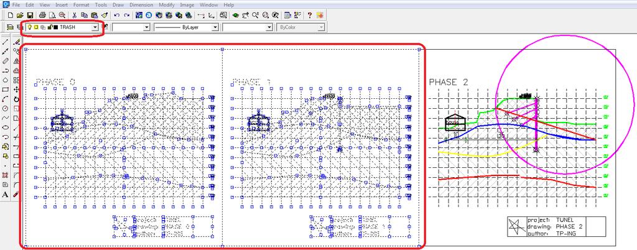Viewport: 637px width, 250px height.
Task: Select the Mirror modify tool
Action: pyautogui.click(x=16, y=61)
